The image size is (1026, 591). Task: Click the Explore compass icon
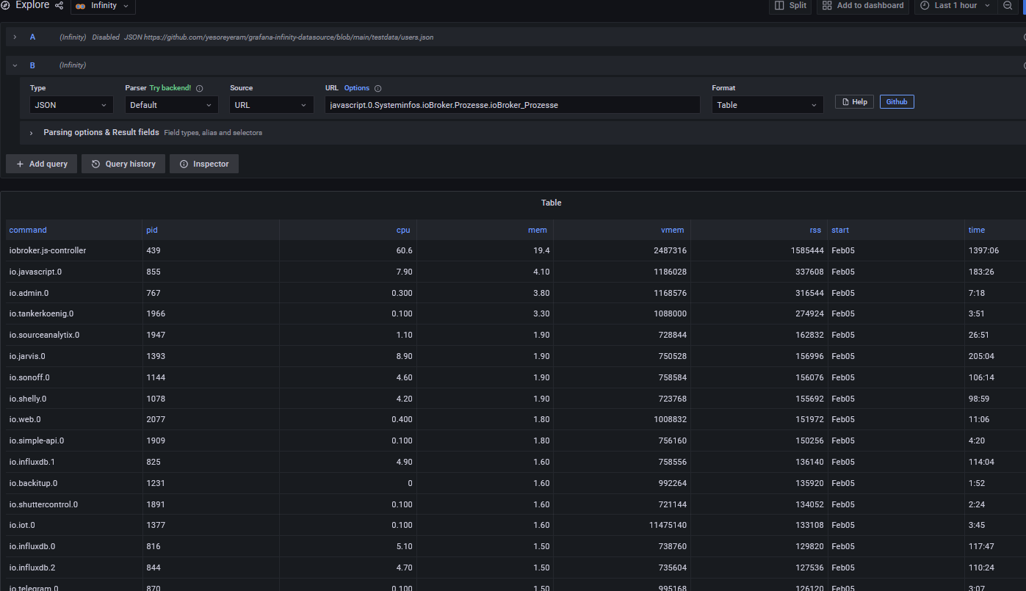(6, 5)
